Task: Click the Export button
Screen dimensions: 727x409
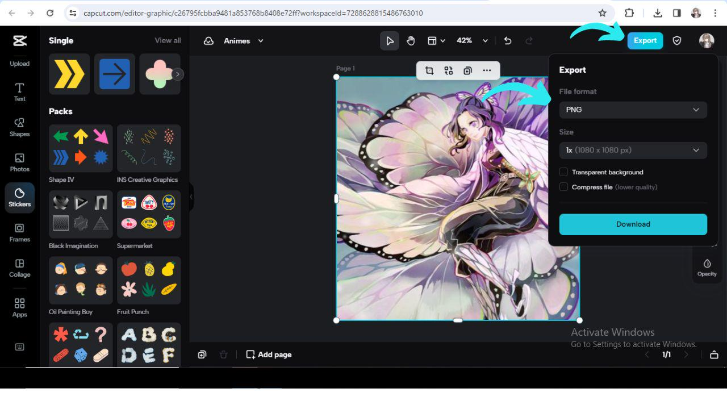Action: coord(645,41)
